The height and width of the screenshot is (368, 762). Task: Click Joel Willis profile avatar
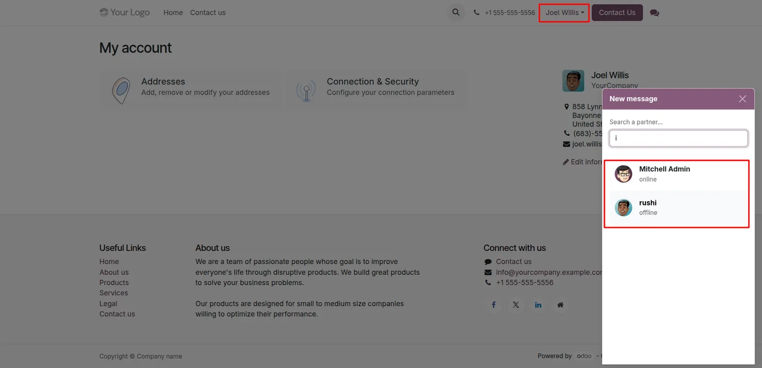(573, 80)
